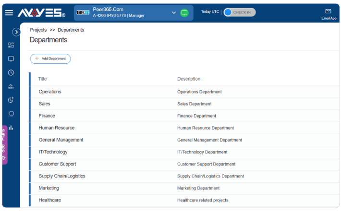Click 'Customer Support Department' description cell
The width and height of the screenshot is (341, 211).
(206, 164)
